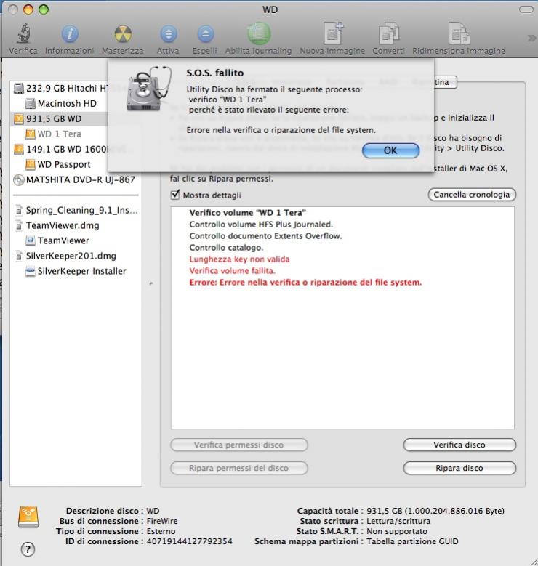538x566 pixels.
Task: Select the Spring_Cleaning_9.1 disk image
Action: 76,210
